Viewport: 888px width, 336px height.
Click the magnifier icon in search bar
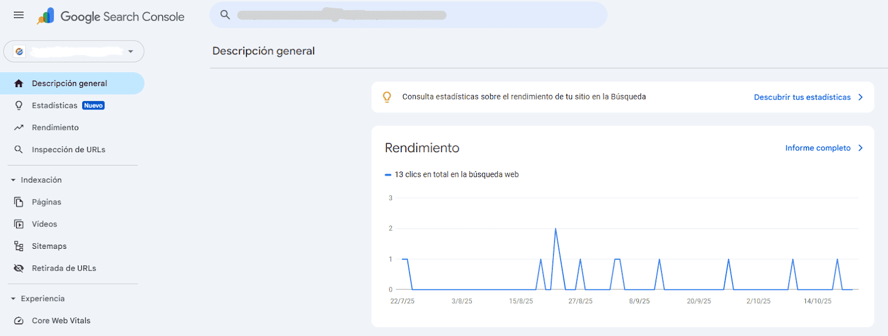point(225,15)
